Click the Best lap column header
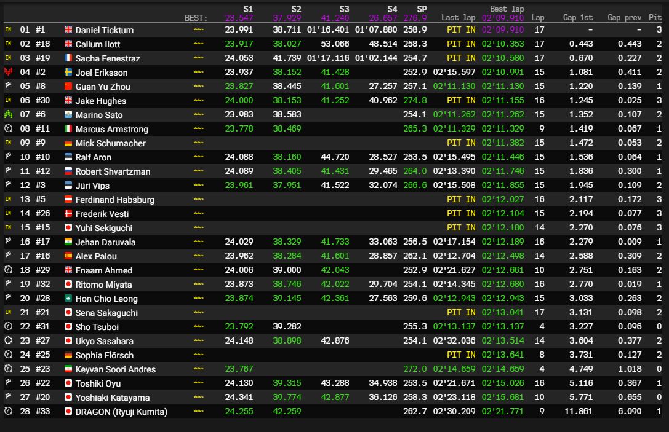 [507, 9]
